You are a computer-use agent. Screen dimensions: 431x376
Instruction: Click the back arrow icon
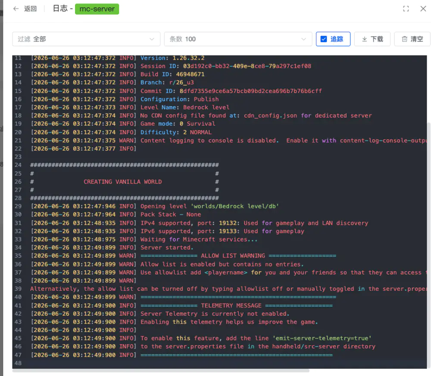point(16,9)
